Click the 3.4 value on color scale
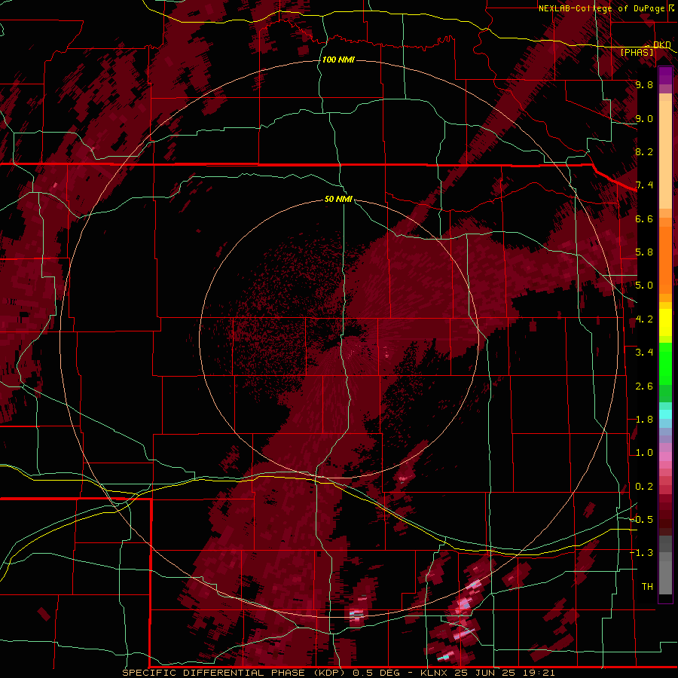678x678 pixels. tap(644, 353)
